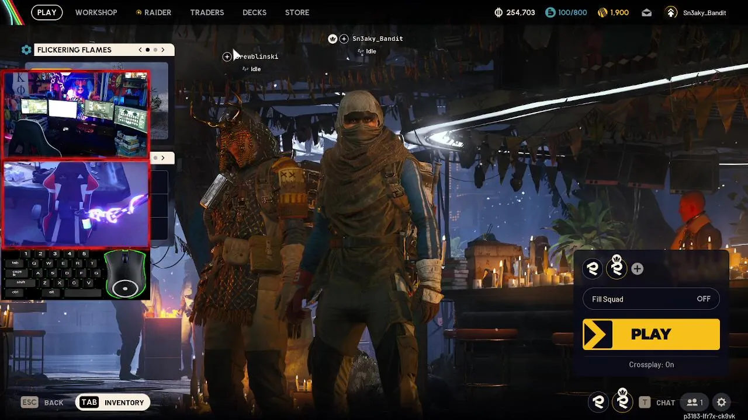The image size is (748, 420).
Task: Click the plus icon beside Sn3aky_Bandit nameplate
Action: pyautogui.click(x=344, y=38)
